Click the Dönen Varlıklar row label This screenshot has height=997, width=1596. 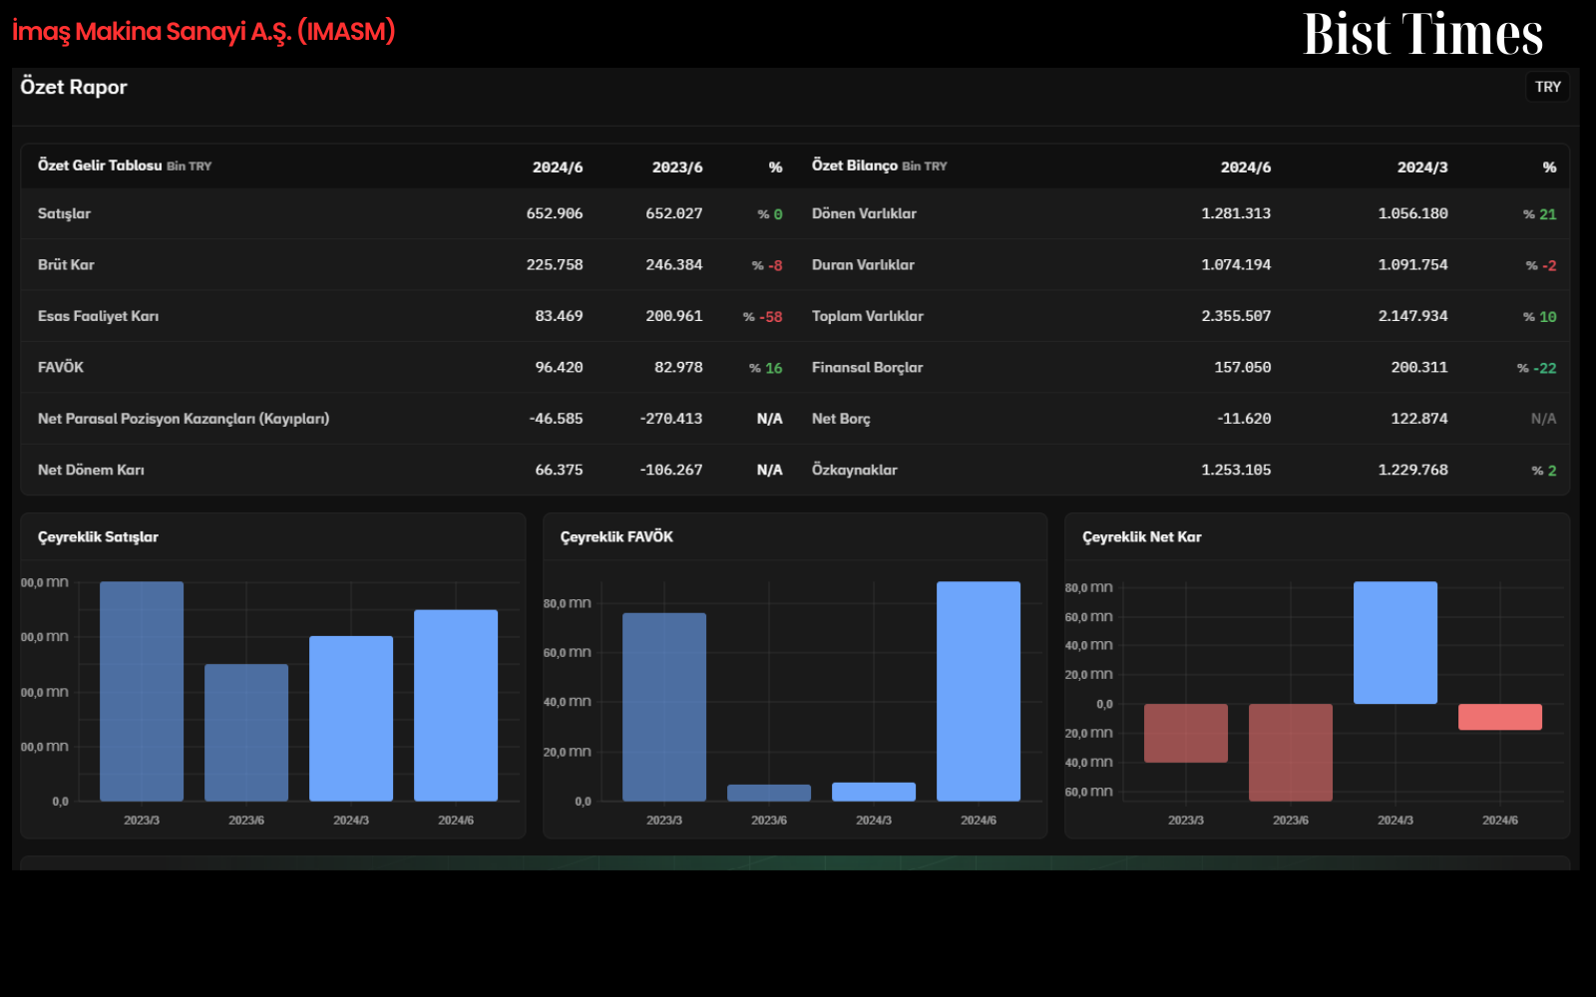[864, 213]
